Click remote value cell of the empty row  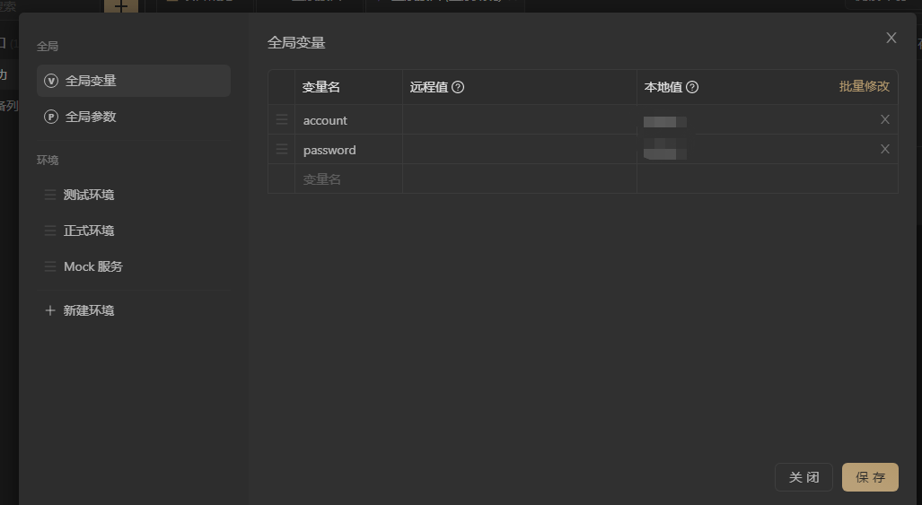(x=520, y=178)
